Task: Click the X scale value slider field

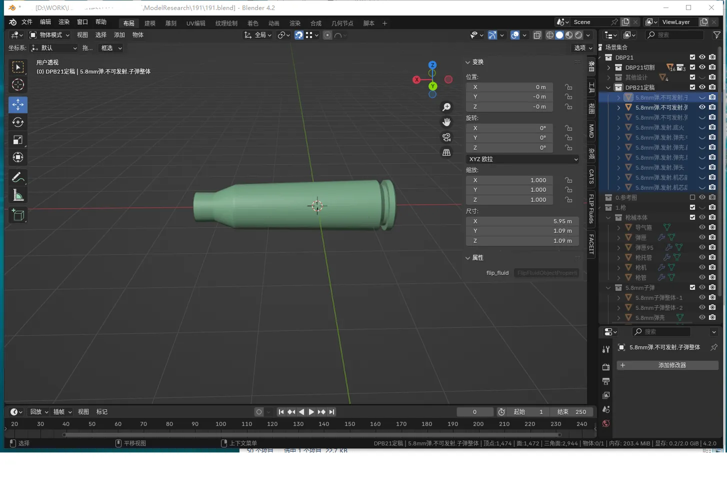Action: [509, 180]
